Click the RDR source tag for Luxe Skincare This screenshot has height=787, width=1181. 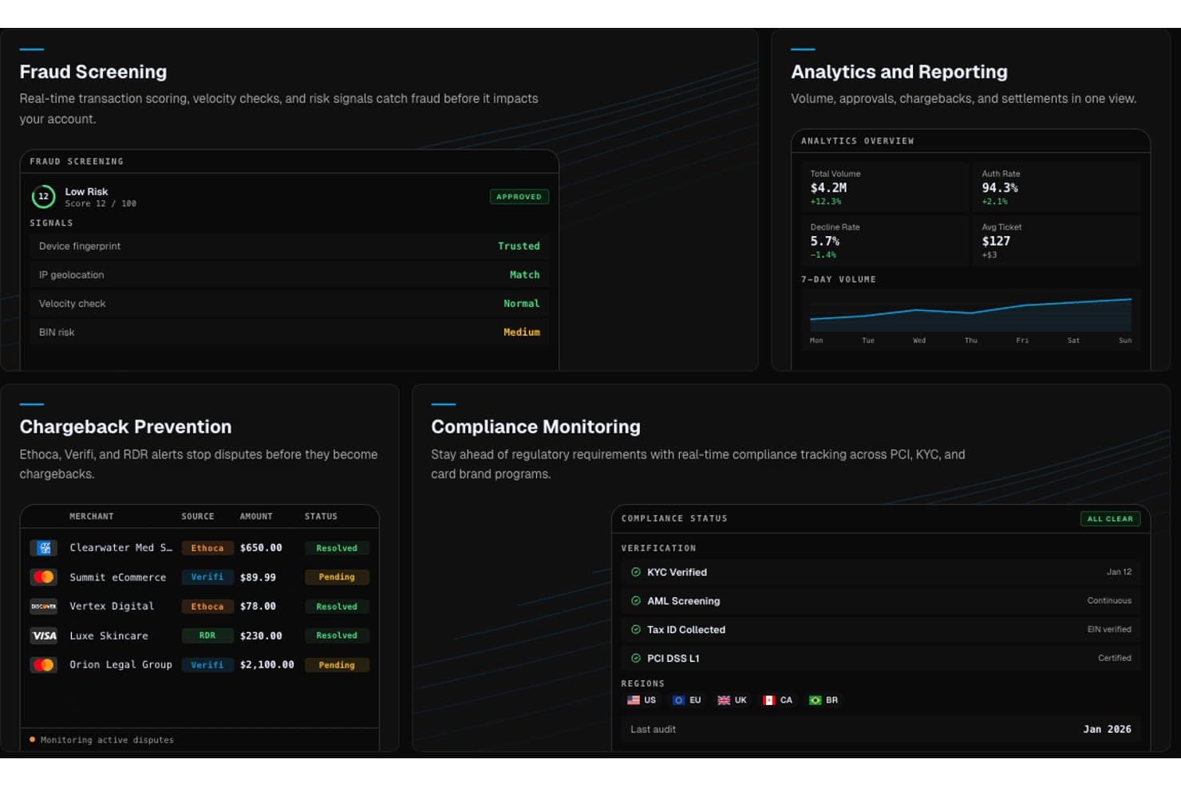(207, 636)
